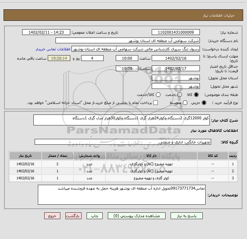
Task: Click the requester field رسول تنگ سیری
Action: tap(136, 49)
